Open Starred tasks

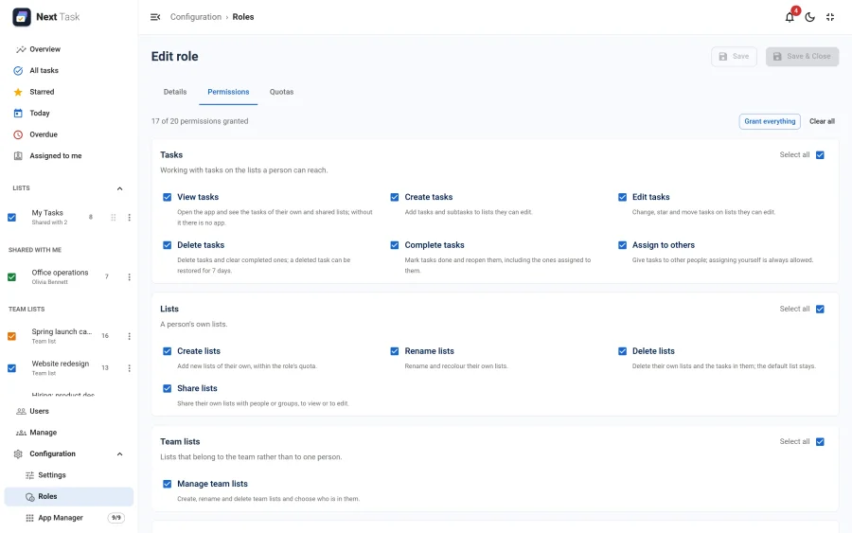[69, 92]
